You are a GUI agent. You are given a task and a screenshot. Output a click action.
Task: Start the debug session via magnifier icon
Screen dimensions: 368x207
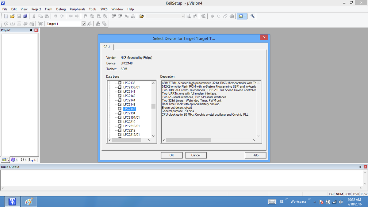204,16
